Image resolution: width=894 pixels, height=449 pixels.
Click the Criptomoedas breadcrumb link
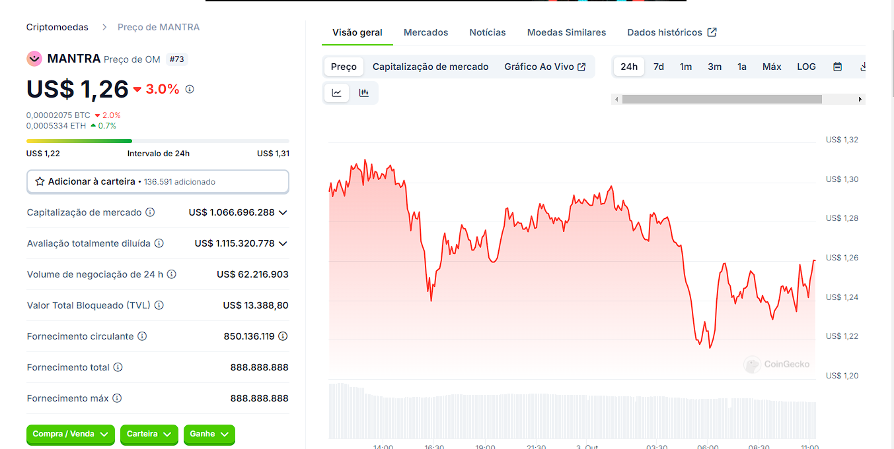pyautogui.click(x=57, y=27)
